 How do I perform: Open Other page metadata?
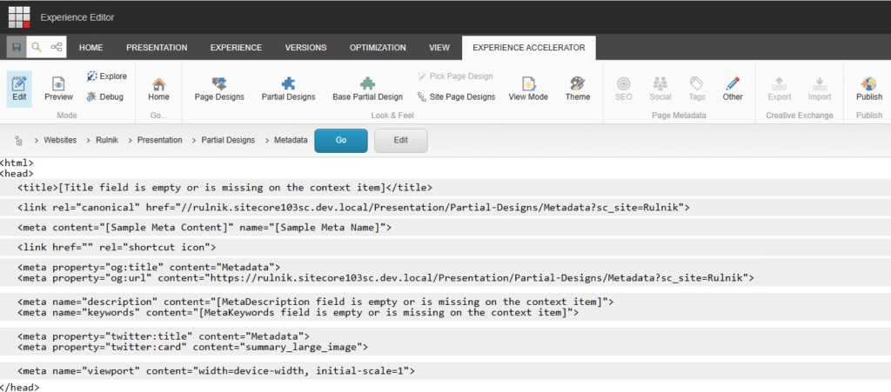(x=733, y=89)
